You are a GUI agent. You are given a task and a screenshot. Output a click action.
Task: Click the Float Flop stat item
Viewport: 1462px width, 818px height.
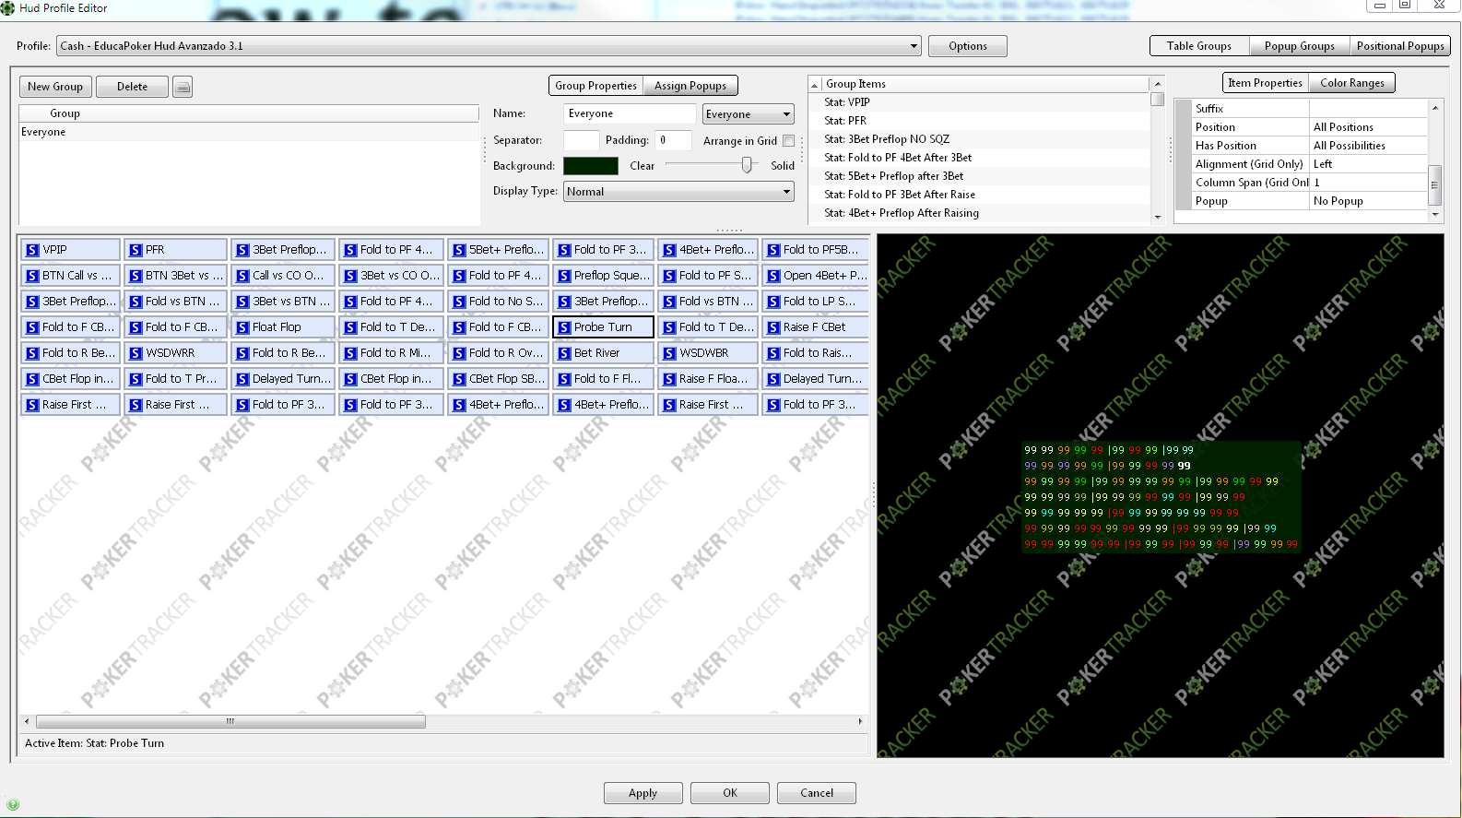pyautogui.click(x=282, y=327)
